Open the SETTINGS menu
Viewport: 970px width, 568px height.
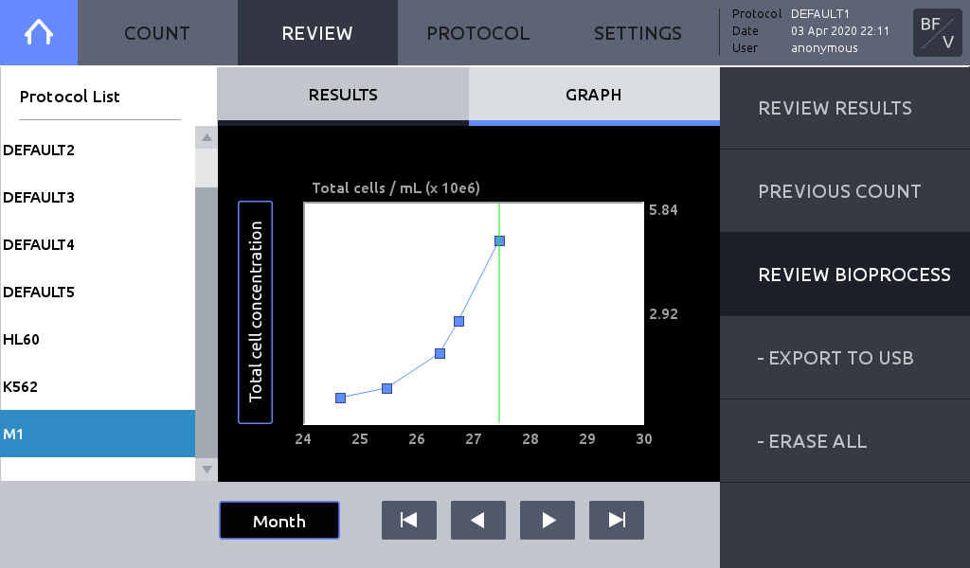pos(638,33)
